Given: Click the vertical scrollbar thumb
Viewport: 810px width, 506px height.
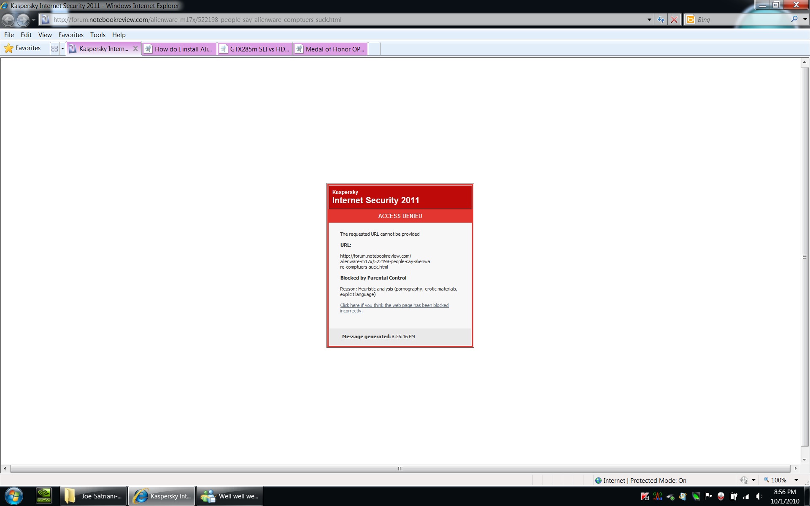Looking at the screenshot, I should pos(805,256).
